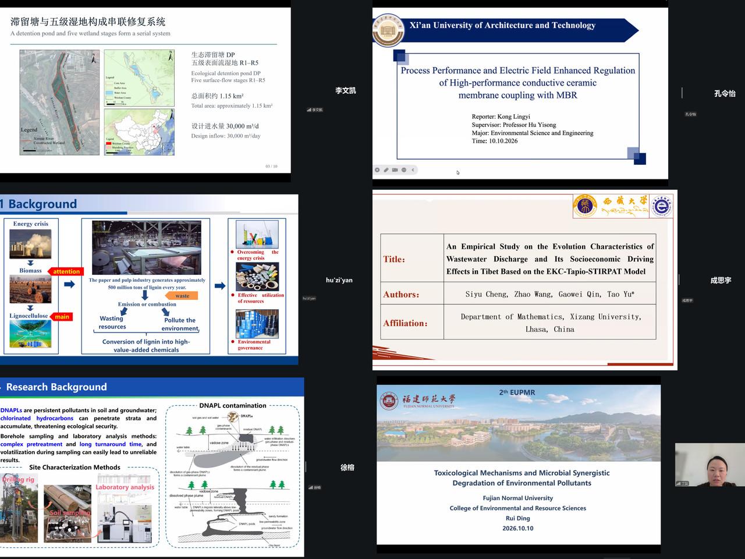745x559 pixels.
Task: Click the play icon in the slide toolbar
Action: point(377,170)
